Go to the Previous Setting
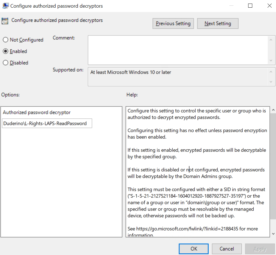Image resolution: width=276 pixels, height=255 pixels. 173,23
